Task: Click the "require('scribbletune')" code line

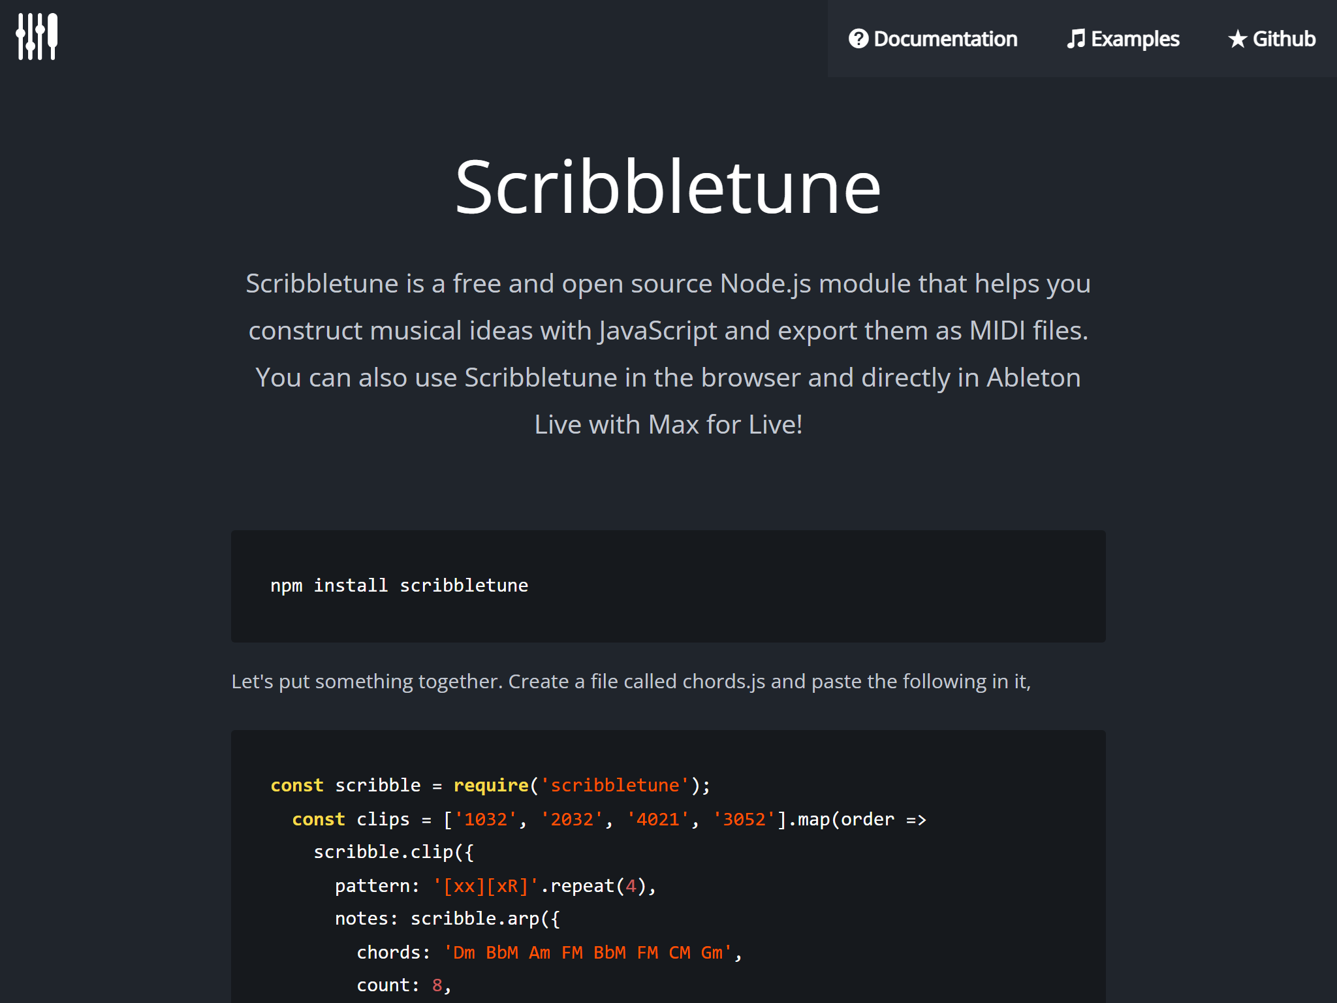Action: (490, 785)
